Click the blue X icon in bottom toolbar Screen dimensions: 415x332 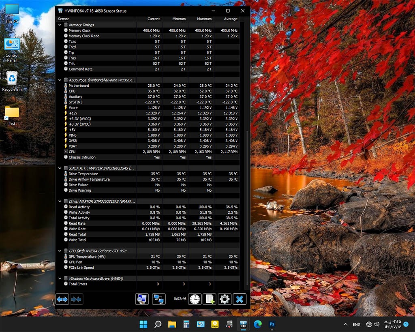tap(240, 299)
